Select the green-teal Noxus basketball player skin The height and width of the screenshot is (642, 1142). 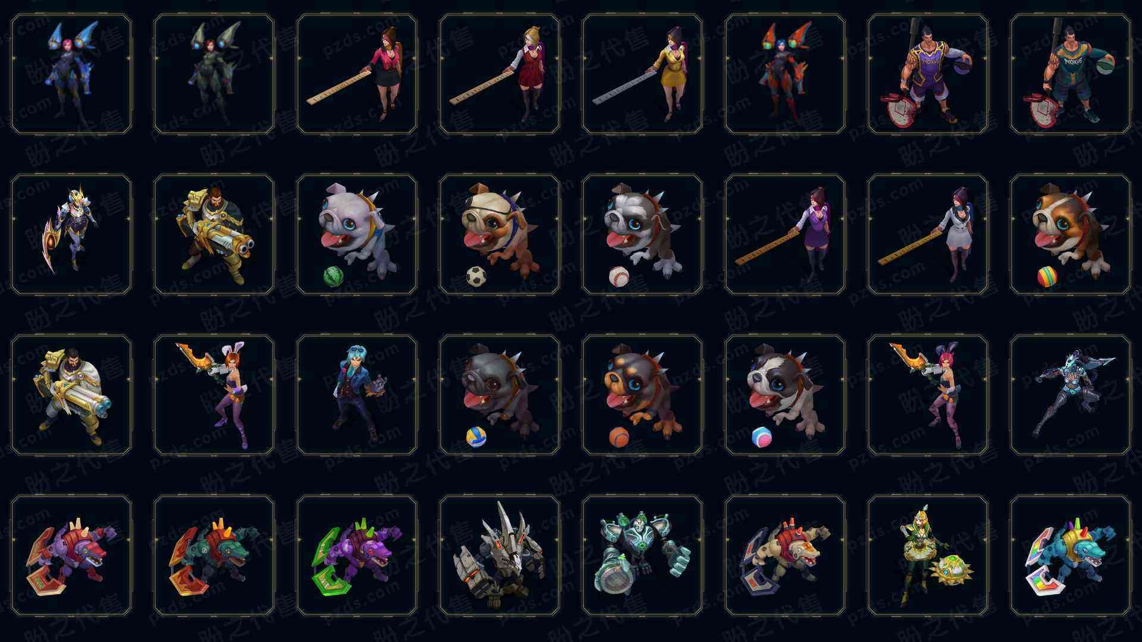pos(1071,74)
